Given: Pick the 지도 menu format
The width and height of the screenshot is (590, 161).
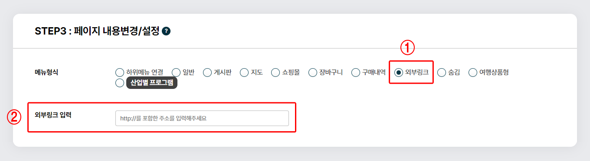Looking at the screenshot, I should (244, 72).
